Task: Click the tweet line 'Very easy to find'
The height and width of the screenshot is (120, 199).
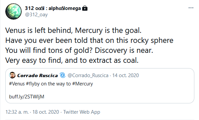Action: coord(72,60)
